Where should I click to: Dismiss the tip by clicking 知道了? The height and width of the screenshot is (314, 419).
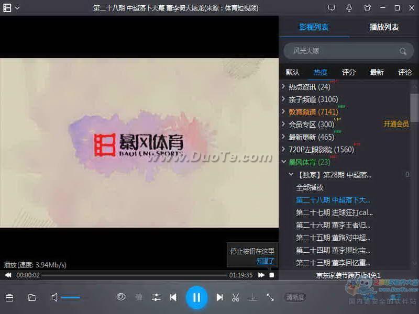265,261
